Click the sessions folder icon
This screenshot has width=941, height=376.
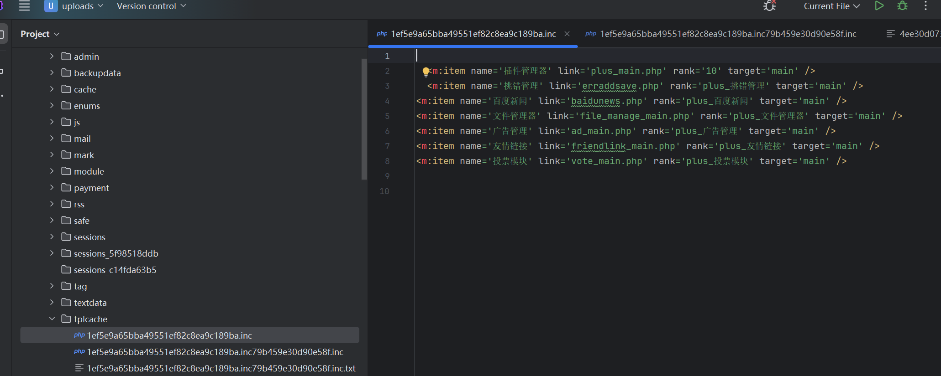click(66, 237)
